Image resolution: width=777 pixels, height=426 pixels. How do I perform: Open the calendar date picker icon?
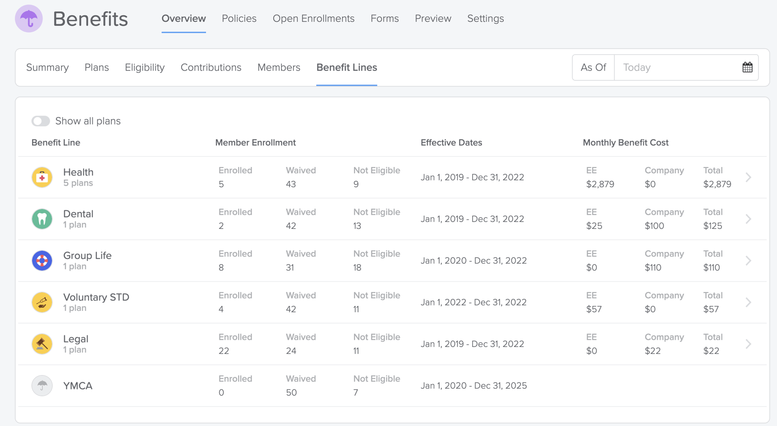click(748, 67)
